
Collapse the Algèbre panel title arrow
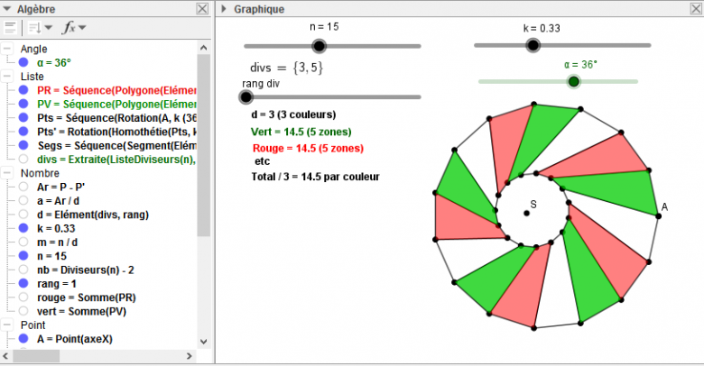(x=8, y=8)
